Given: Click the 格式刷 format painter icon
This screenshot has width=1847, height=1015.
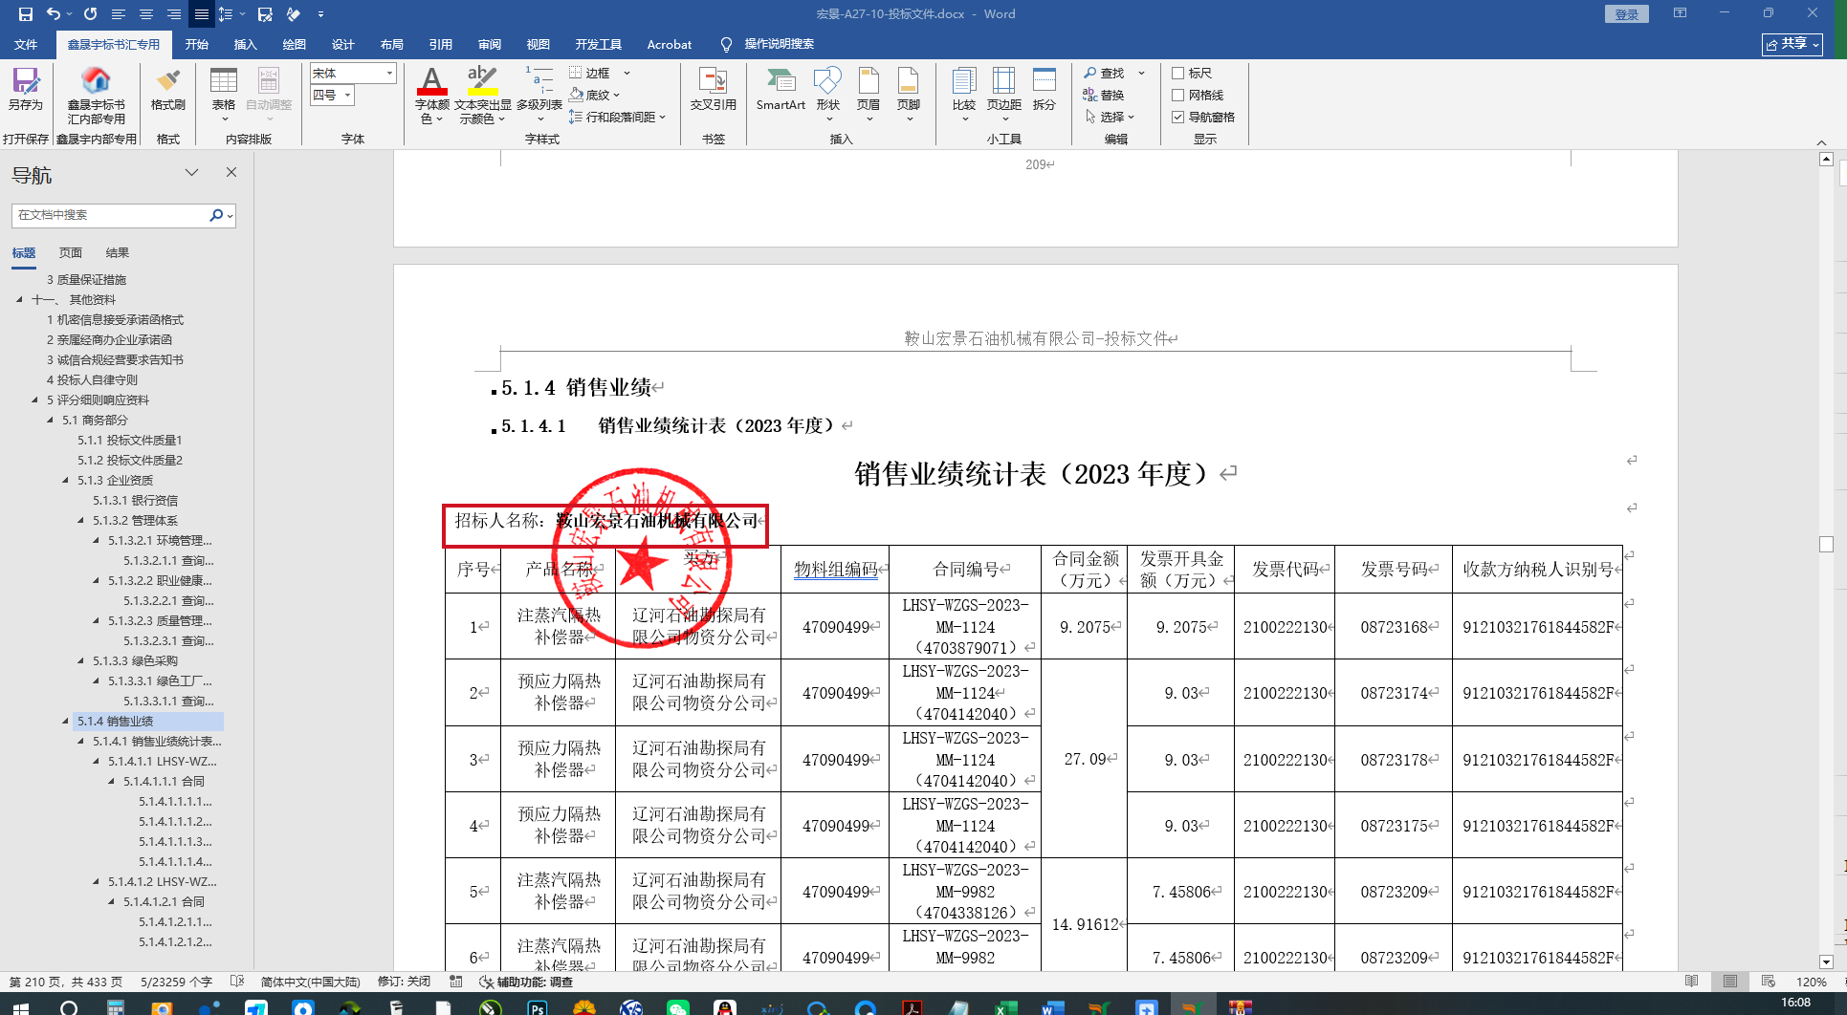Looking at the screenshot, I should point(168,88).
